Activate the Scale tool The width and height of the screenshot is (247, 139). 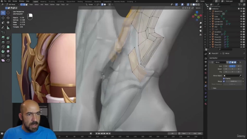tap(3, 22)
